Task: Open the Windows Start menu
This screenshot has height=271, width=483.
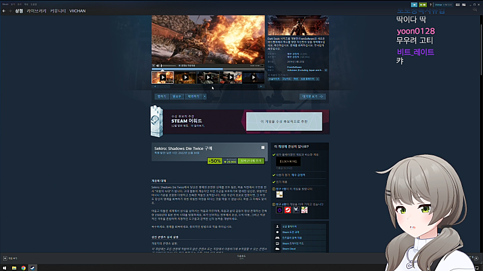Action: click(4, 268)
